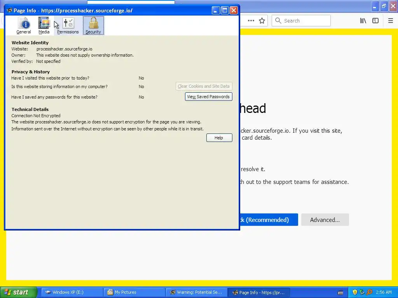Click the 'Technical Details' heading
398x298 pixels.
click(x=30, y=109)
